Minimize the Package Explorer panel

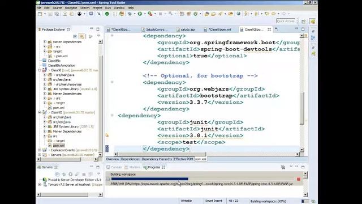[x=92, y=29]
